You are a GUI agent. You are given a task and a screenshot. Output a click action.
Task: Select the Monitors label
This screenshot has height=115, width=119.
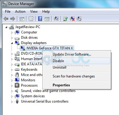click(x=28, y=80)
